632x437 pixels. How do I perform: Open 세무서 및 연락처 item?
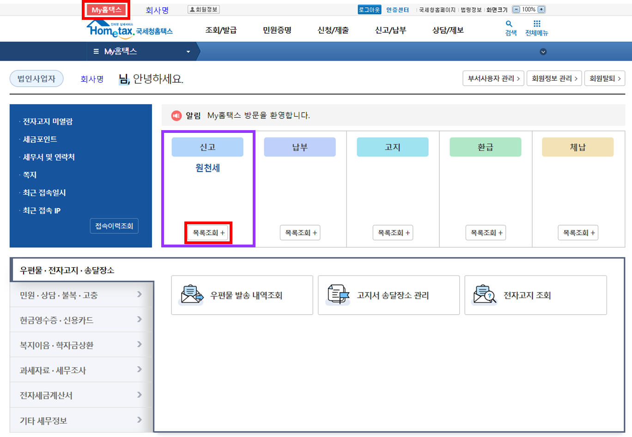coord(49,157)
